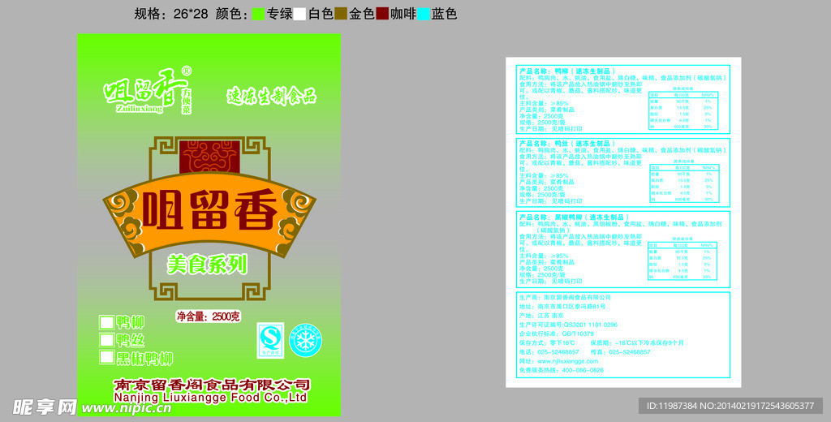Screen dimensions: 831x422
Task: Check the 鸭丝 box on the package
Action: coord(106,339)
